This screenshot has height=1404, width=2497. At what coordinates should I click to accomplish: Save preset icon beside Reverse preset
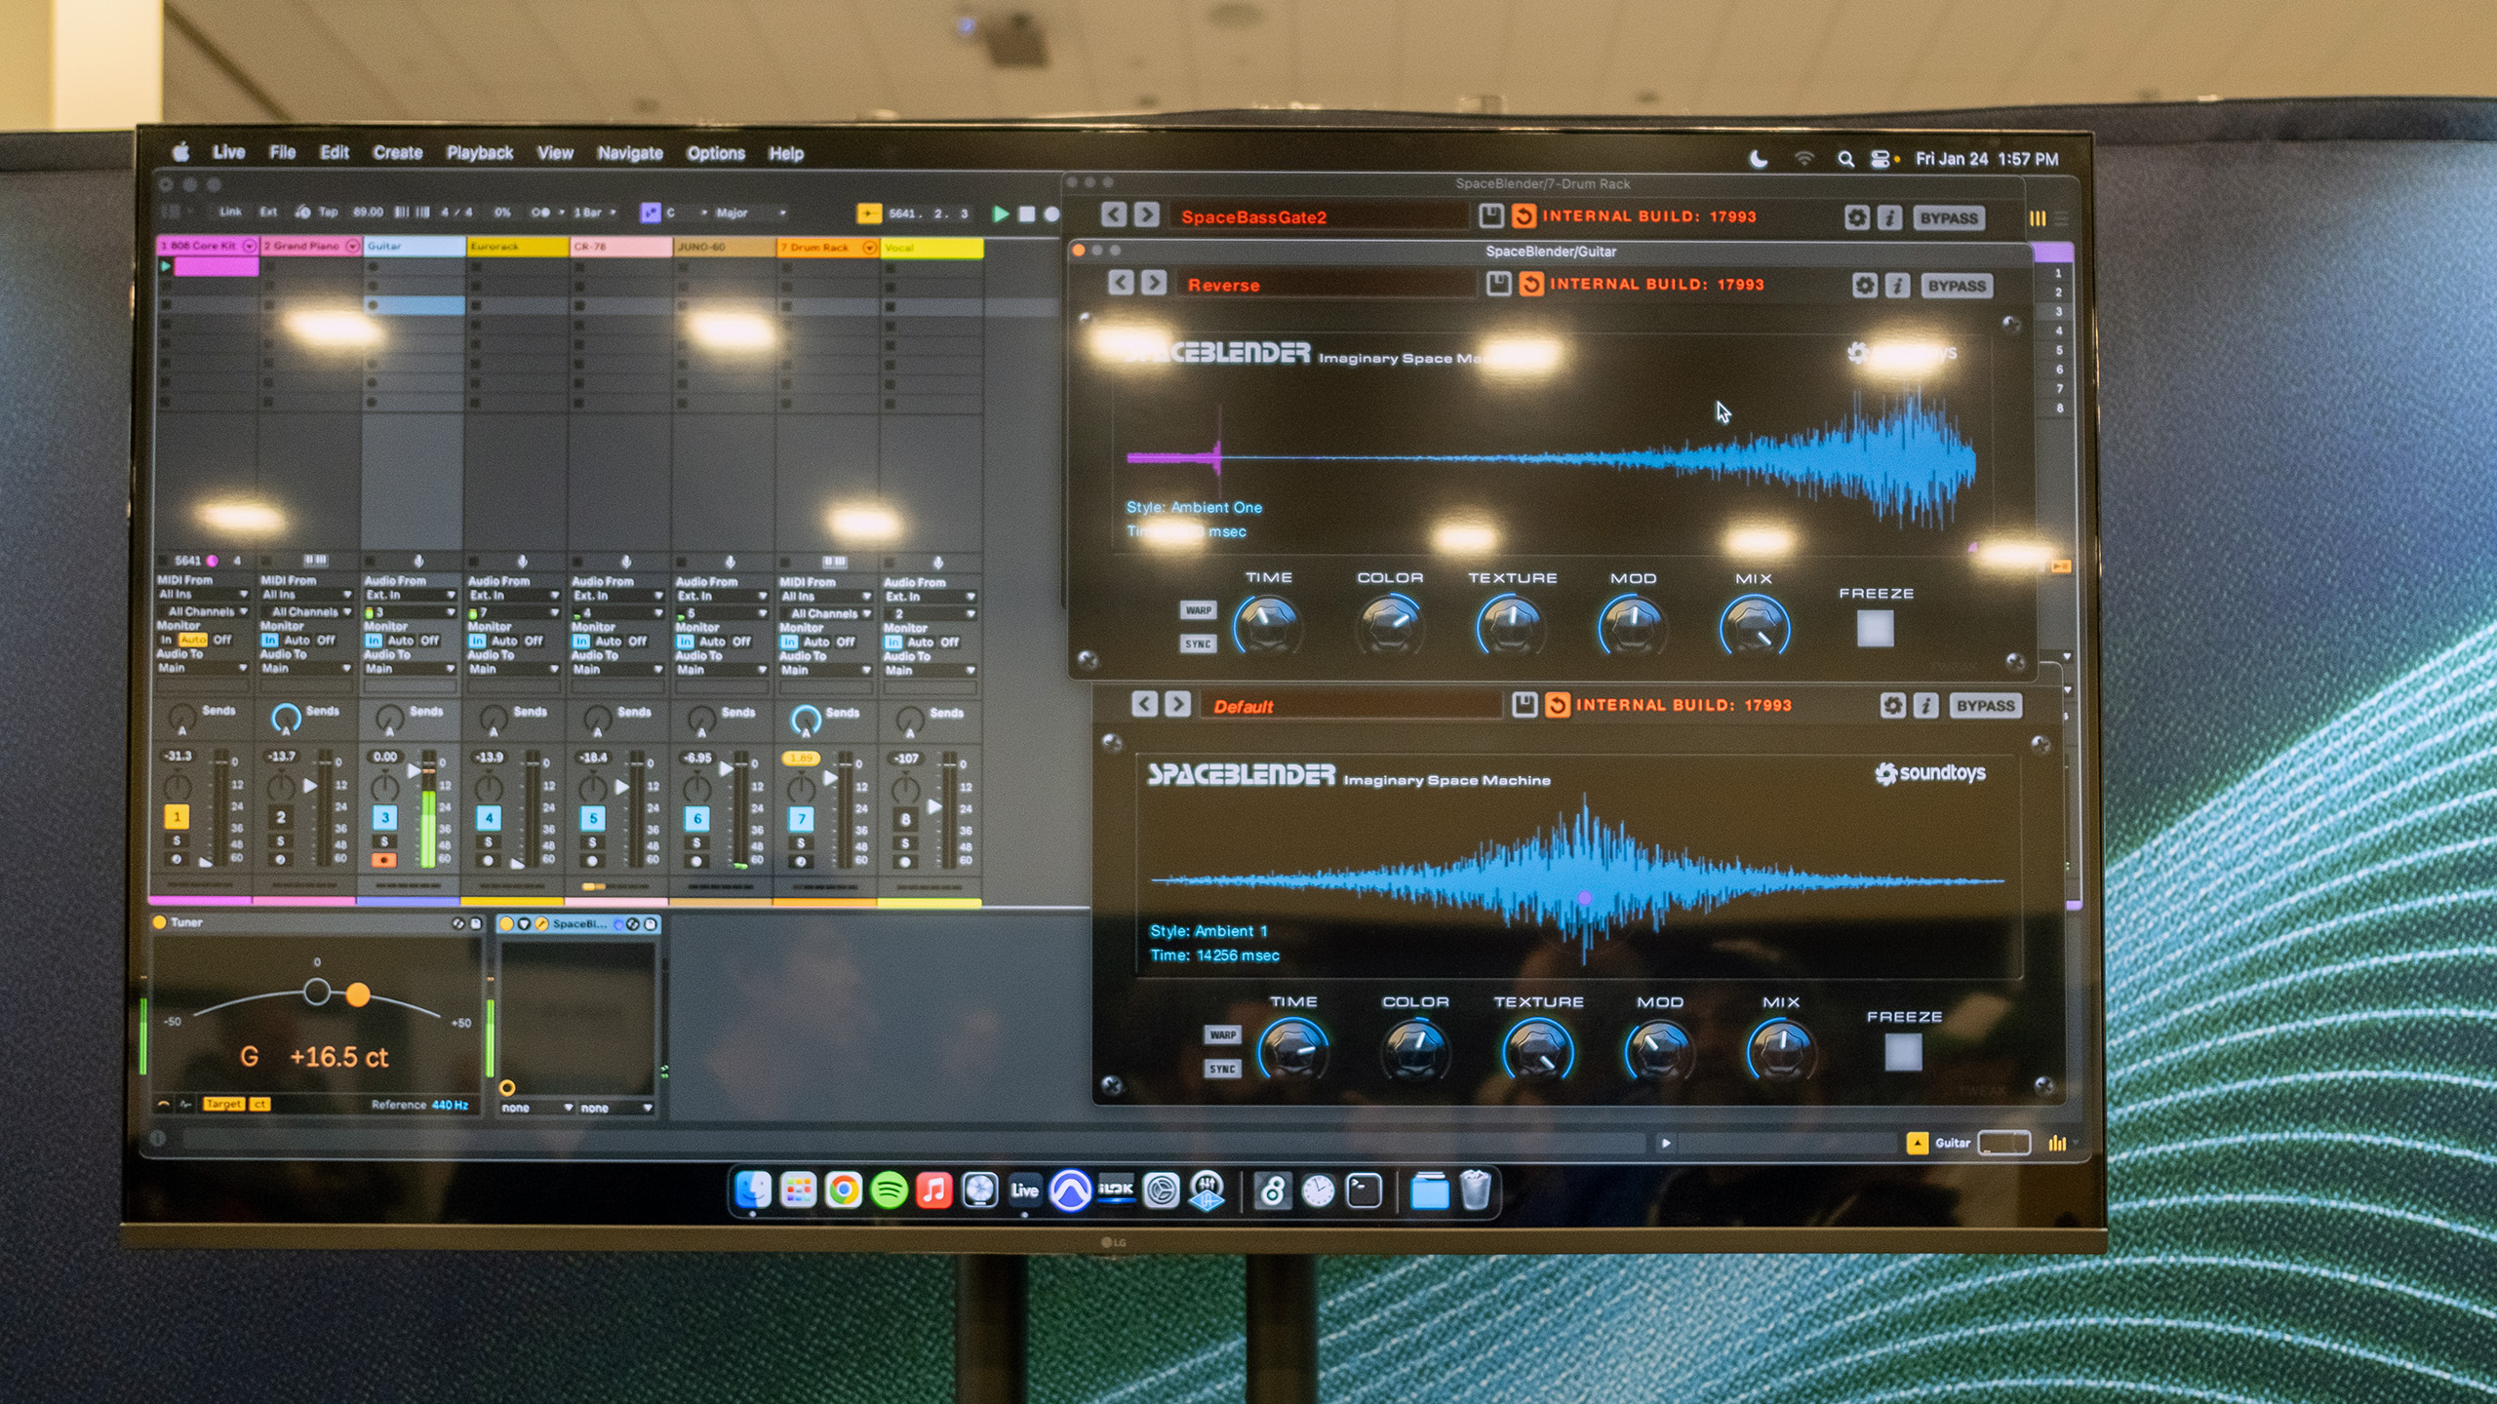tap(1498, 284)
